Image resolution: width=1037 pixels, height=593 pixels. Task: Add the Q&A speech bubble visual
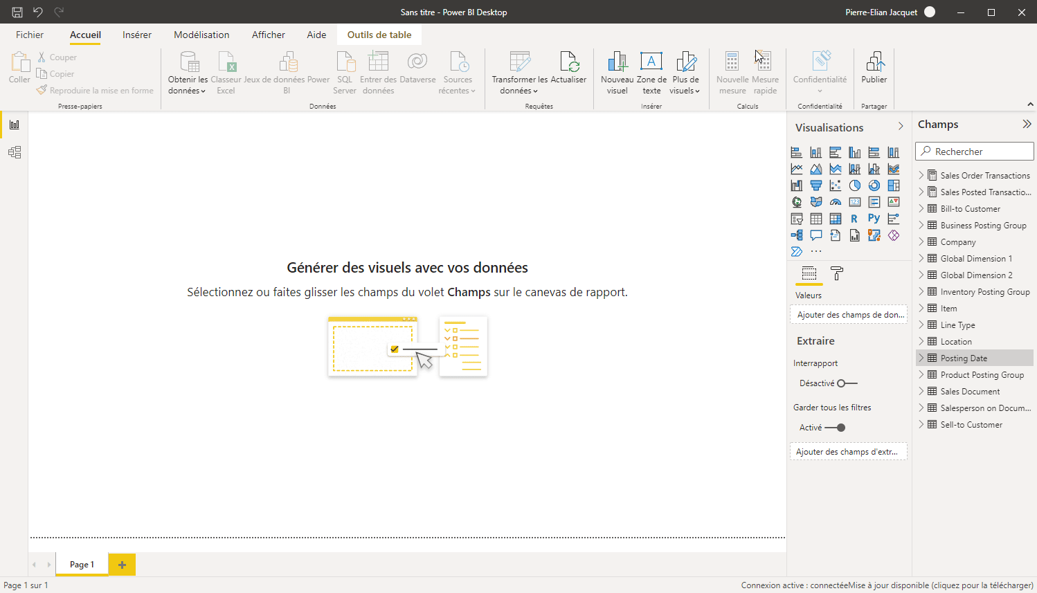(x=816, y=235)
